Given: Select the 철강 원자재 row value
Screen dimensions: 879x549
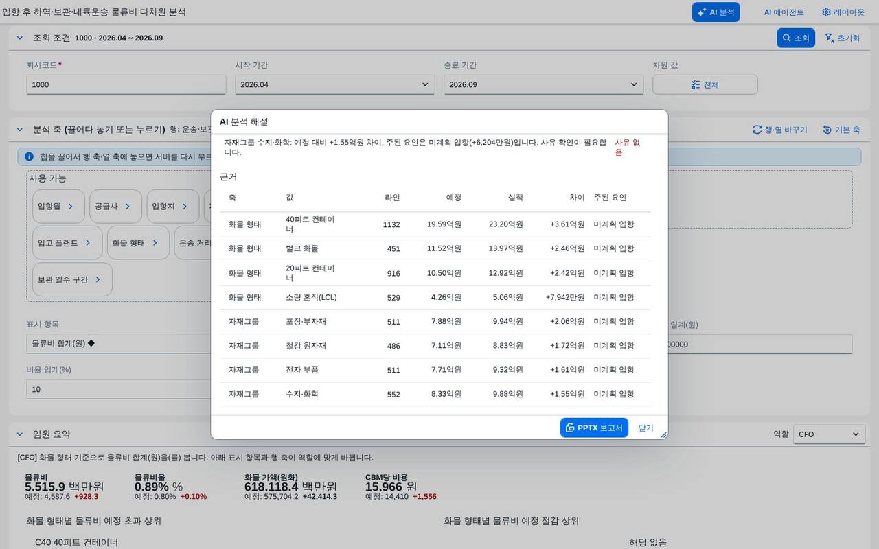Looking at the screenshot, I should click(306, 346).
